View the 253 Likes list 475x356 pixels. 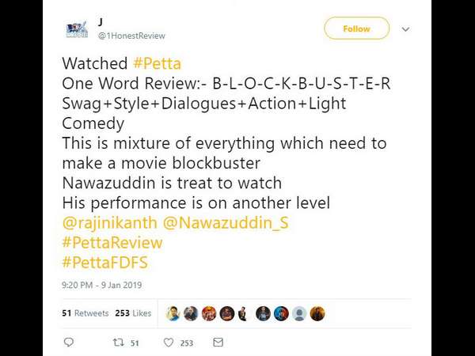[133, 313]
